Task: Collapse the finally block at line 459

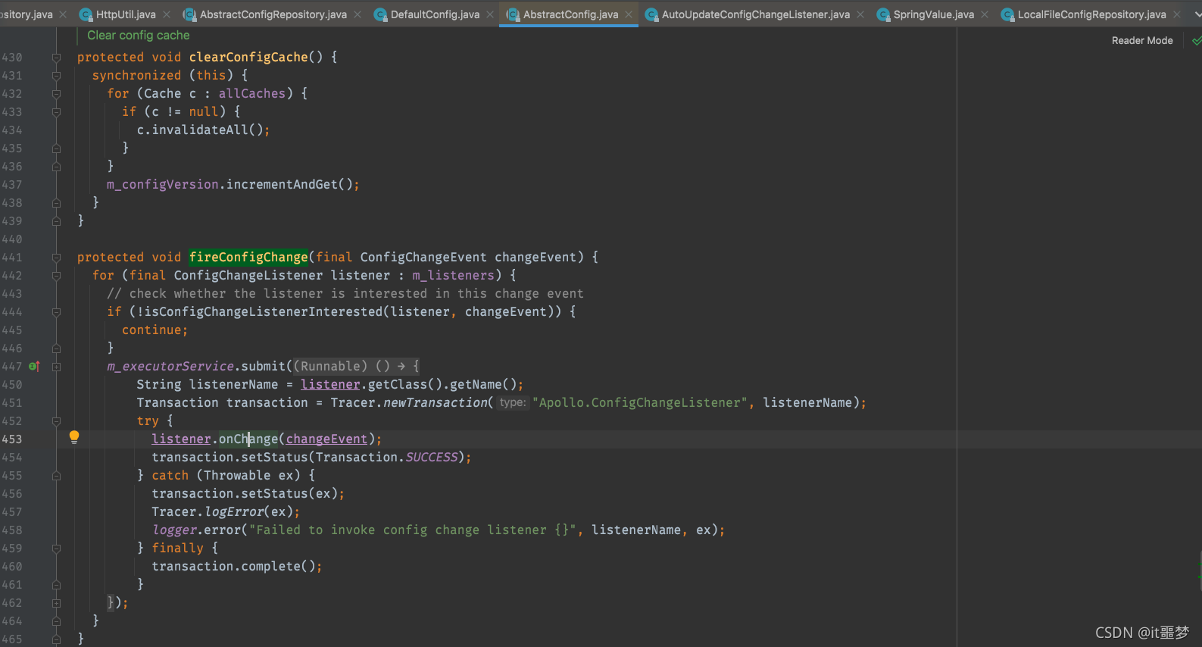Action: click(56, 549)
